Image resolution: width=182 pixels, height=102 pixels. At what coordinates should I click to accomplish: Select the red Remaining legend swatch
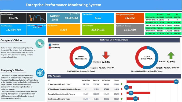coord(50,48)
